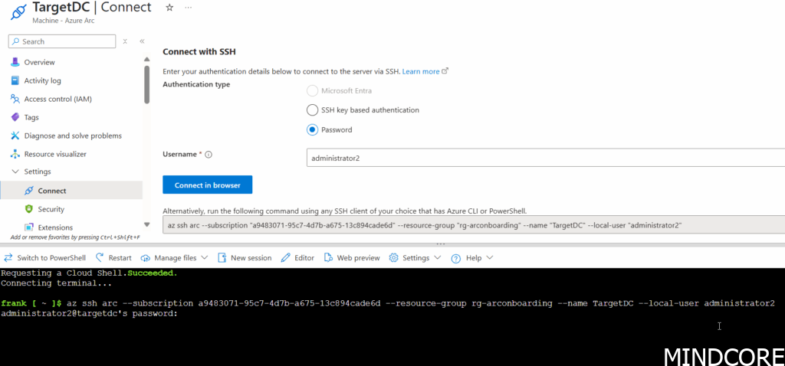Start a New session
The width and height of the screenshot is (785, 366).
coord(245,258)
